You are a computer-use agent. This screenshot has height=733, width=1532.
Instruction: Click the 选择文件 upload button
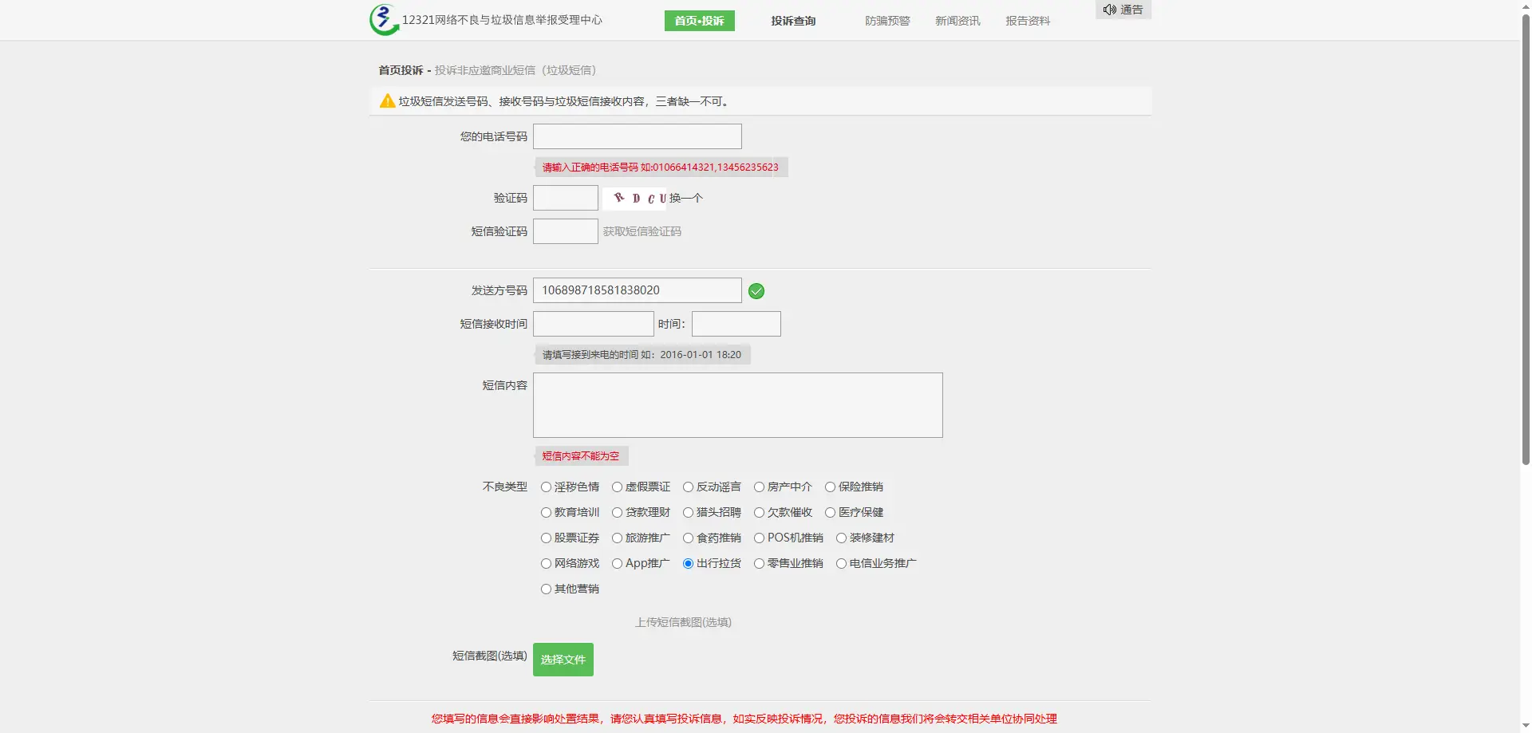click(563, 660)
